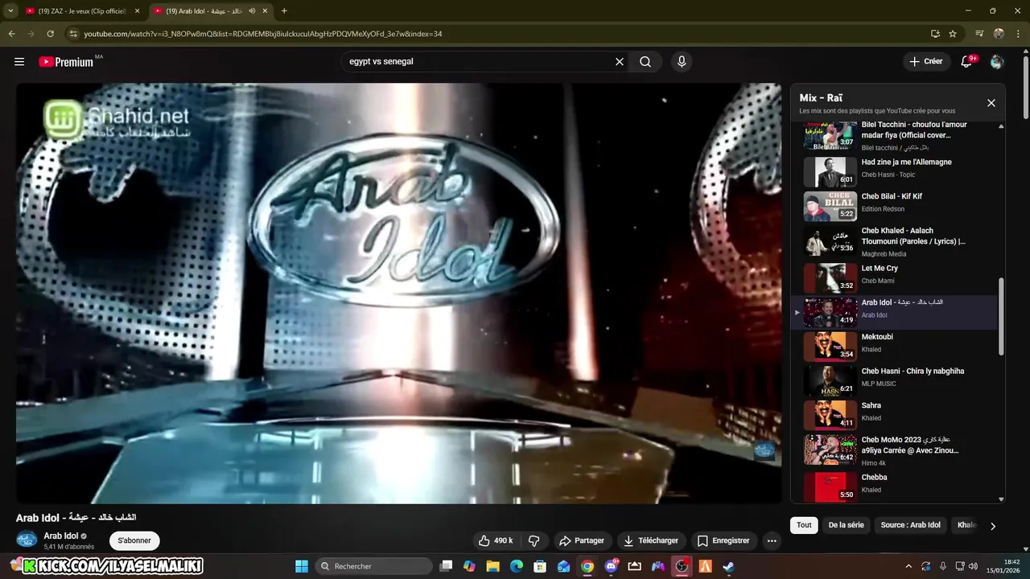Show more filter chips with right chevron

993,526
